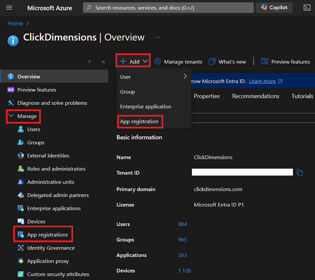Click the Application proxy icon
Viewport: 315px width, 280px height.
coord(21,261)
